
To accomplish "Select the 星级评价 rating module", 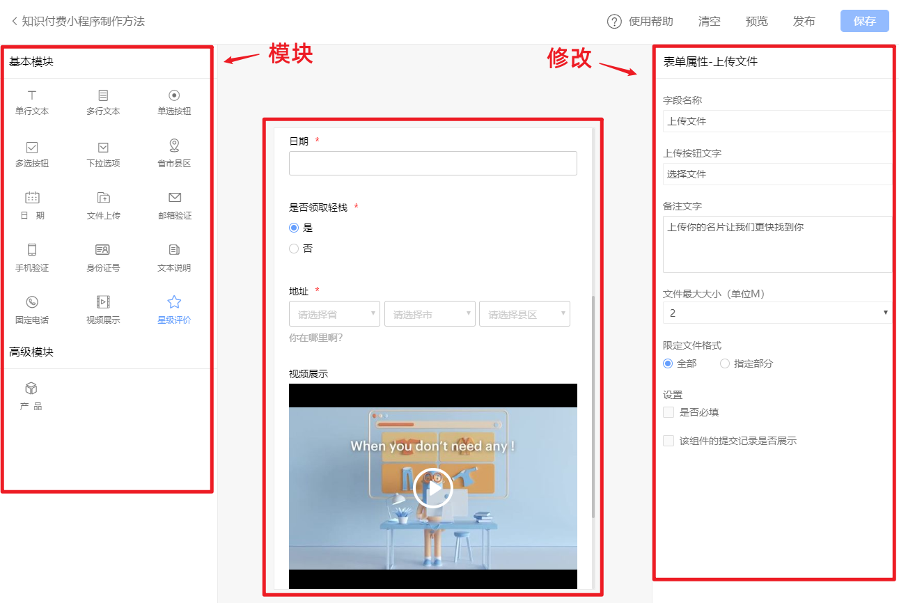I will coord(173,307).
